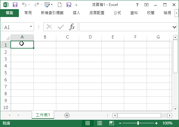This screenshot has width=179, height=127.
Task: Click cell D5
Action: (x=90, y=72)
